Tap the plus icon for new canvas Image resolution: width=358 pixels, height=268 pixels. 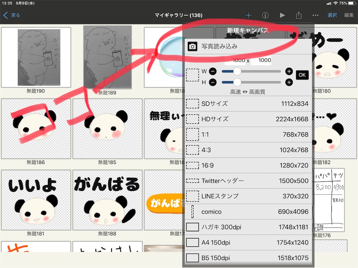coord(249,15)
